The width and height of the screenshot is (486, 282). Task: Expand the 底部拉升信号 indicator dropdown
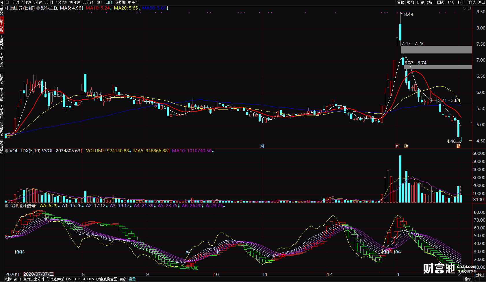pos(7,206)
